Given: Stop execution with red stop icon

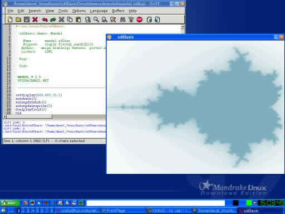Looking at the screenshot, I should click(x=140, y=20).
